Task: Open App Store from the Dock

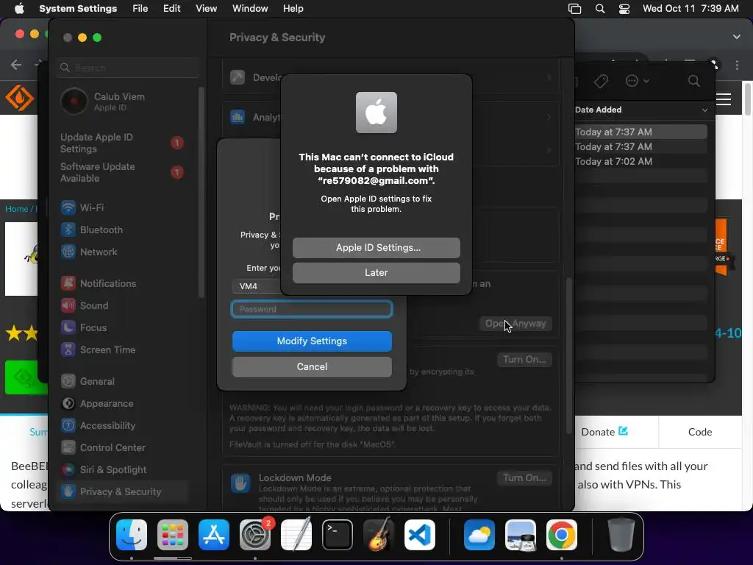Action: [x=214, y=535]
